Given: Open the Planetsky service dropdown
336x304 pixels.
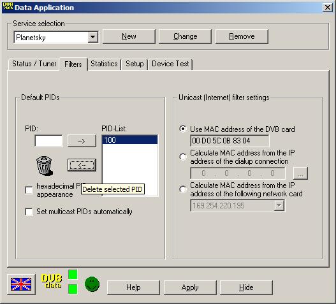Looking at the screenshot, I should click(93, 37).
